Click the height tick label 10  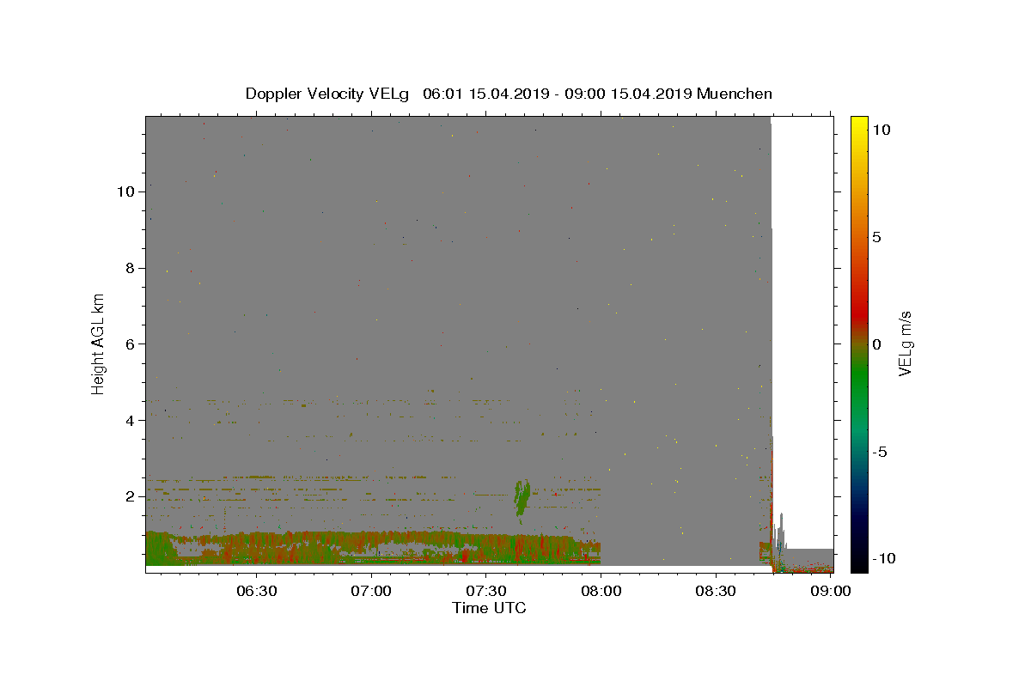[125, 192]
